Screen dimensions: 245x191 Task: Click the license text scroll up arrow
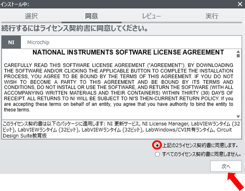click(x=238, y=52)
